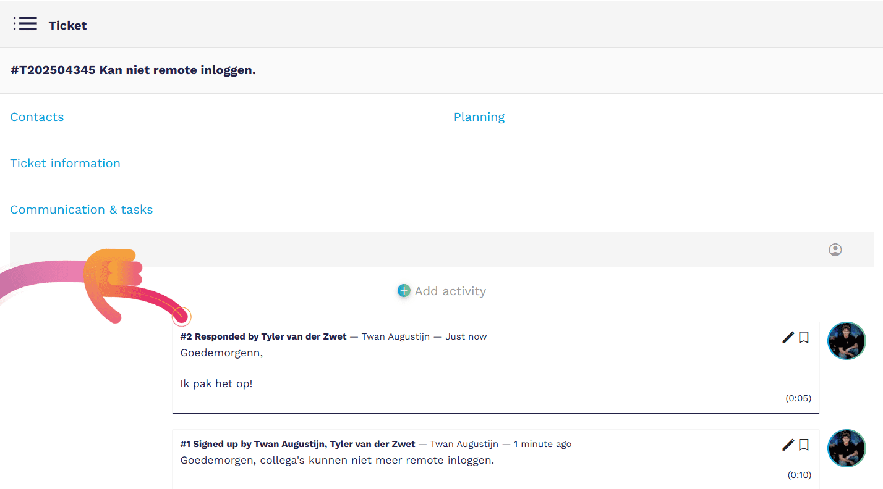Select the '#1 Signed up by Twan Augustijn' header

click(x=297, y=444)
